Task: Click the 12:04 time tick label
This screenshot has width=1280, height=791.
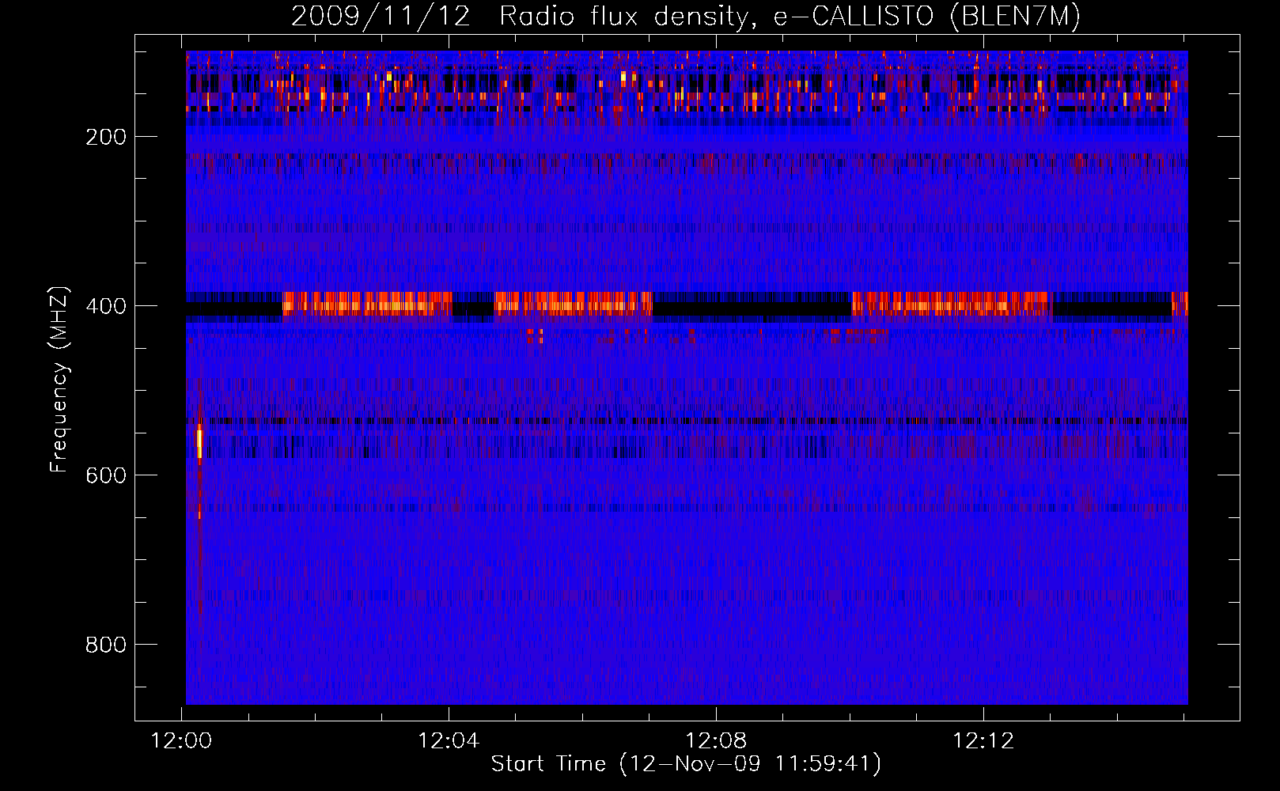Action: tap(449, 741)
